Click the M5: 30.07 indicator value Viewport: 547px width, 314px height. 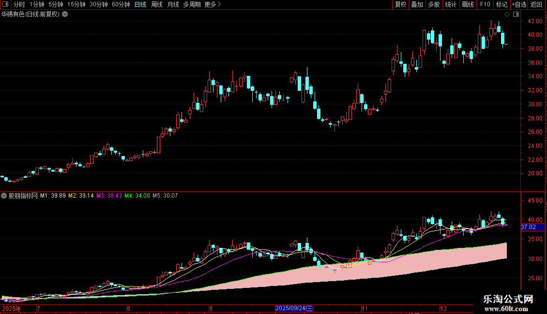tap(165, 196)
